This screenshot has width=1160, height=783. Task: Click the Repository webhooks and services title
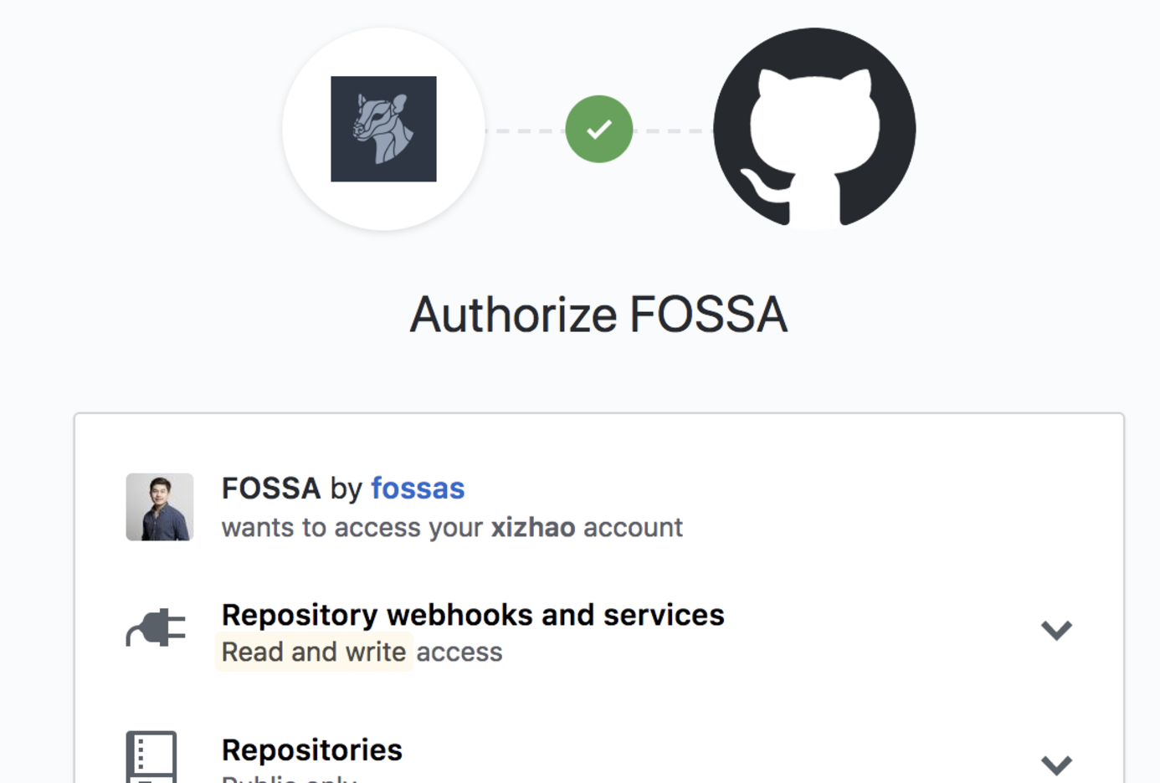click(473, 615)
